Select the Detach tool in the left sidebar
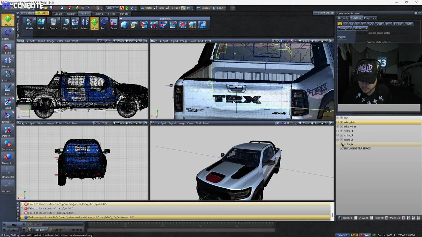The image size is (422, 237). [x=8, y=131]
